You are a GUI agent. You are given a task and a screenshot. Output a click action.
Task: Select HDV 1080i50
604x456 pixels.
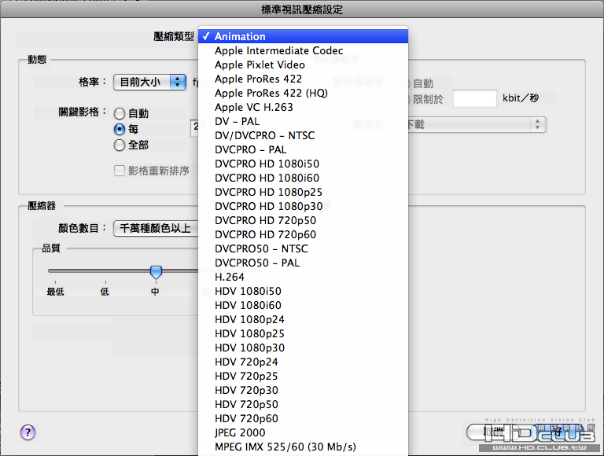pos(303,291)
